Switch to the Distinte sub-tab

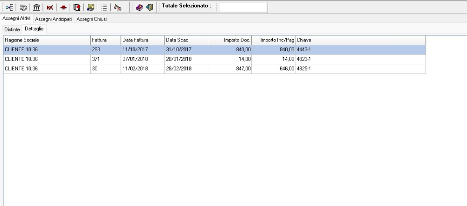[x=12, y=29]
